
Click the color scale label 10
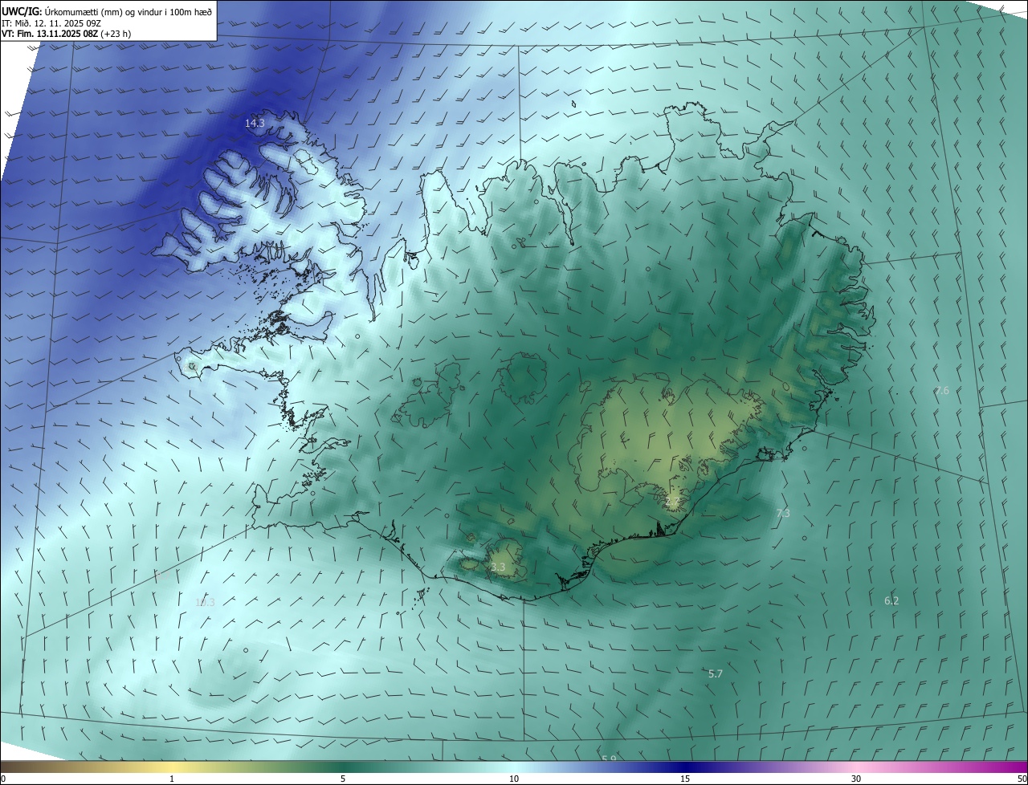coord(514,779)
